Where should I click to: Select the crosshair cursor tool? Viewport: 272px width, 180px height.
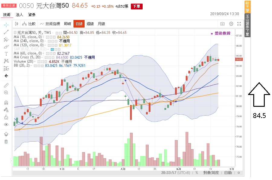coord(6,25)
